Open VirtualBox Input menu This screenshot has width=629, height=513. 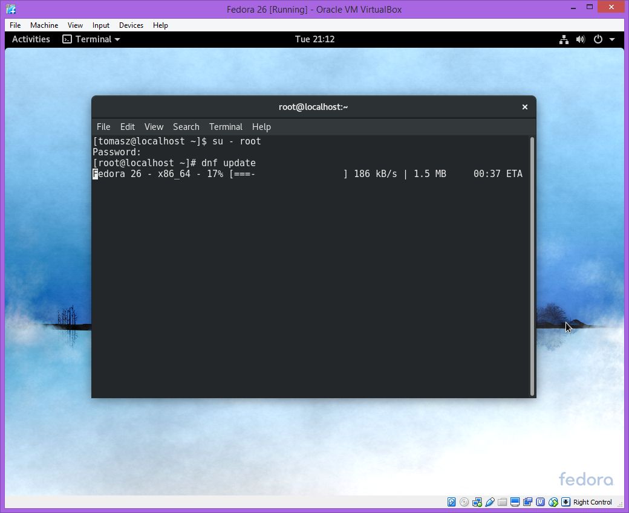[x=100, y=25]
